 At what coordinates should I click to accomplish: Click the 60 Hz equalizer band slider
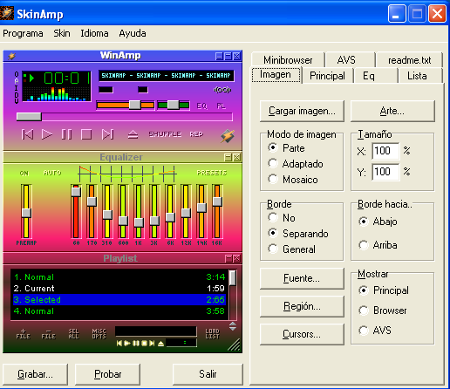click(76, 211)
